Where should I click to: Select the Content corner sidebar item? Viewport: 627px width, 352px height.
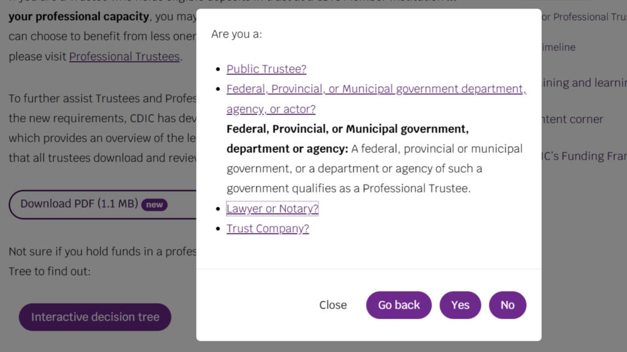(573, 119)
